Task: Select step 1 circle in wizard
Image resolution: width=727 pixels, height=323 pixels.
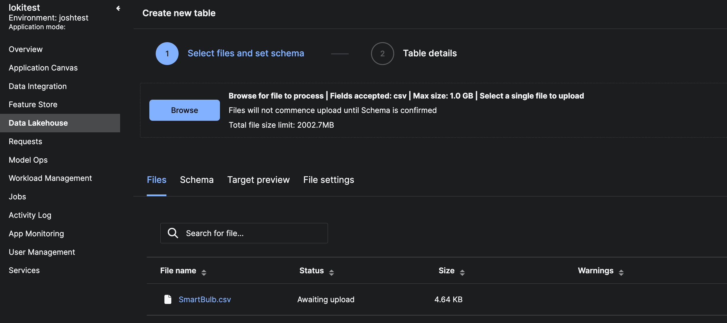Action: pyautogui.click(x=167, y=53)
